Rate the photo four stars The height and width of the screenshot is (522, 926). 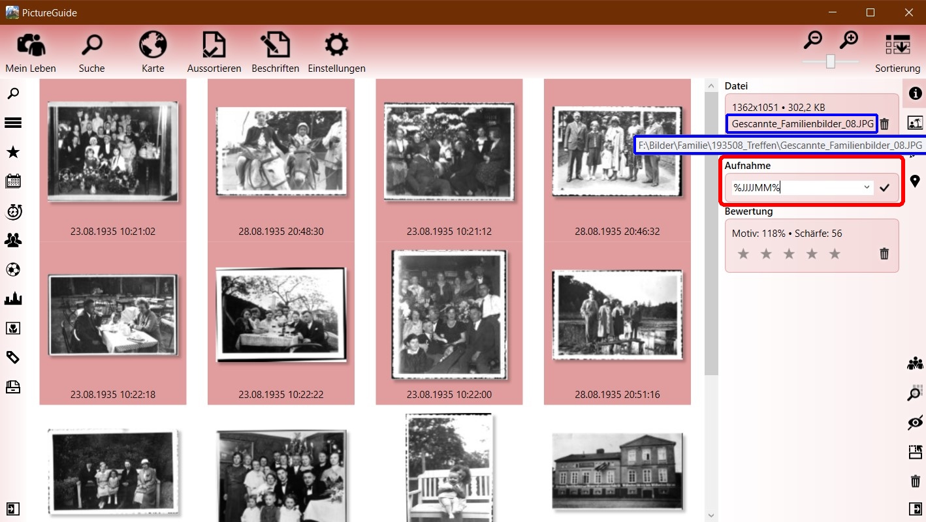(x=812, y=254)
